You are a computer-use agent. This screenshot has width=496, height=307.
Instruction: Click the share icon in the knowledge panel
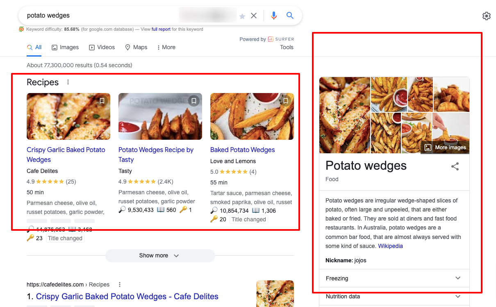click(455, 166)
